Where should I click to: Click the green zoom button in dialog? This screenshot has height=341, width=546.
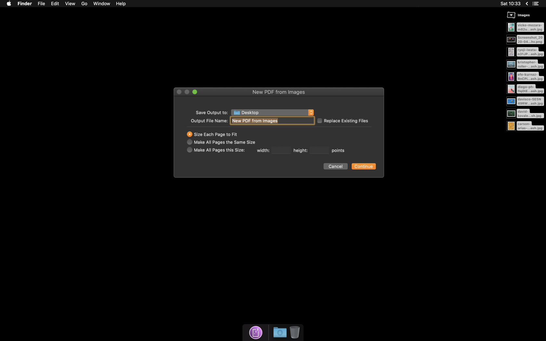click(x=195, y=92)
